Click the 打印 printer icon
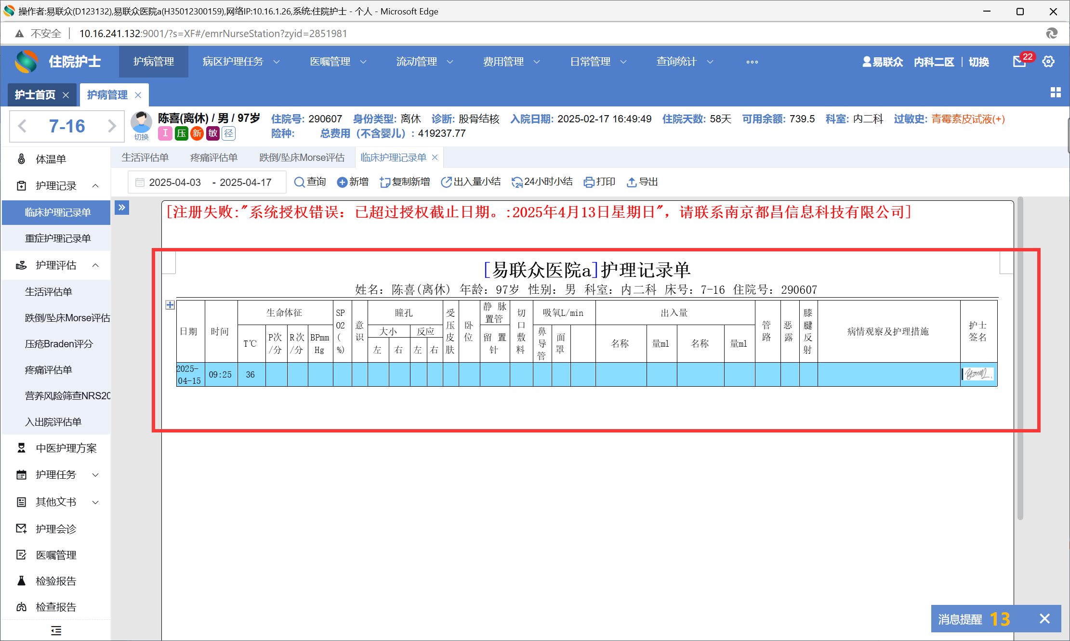1070x641 pixels. point(589,182)
